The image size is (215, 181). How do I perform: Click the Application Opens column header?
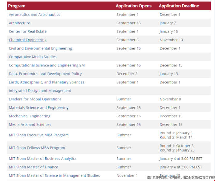tap(134, 6)
